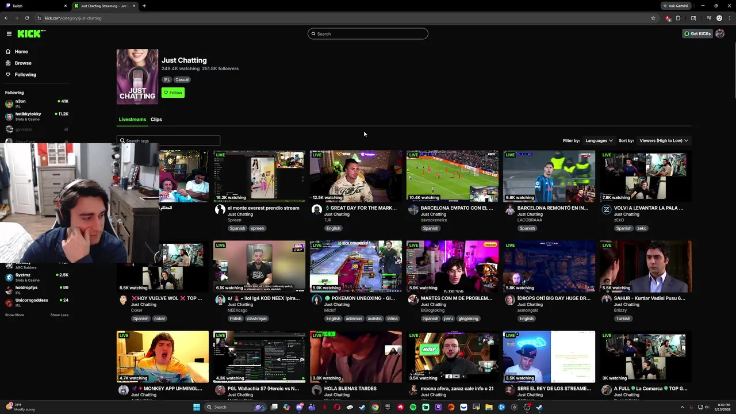The image size is (736, 414).
Task: Click the Just Chatting category cover image
Action: (x=137, y=76)
